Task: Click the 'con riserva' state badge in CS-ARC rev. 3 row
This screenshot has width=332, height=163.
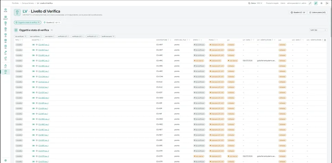Action: pos(199,61)
